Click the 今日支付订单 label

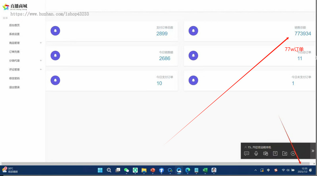(165, 77)
